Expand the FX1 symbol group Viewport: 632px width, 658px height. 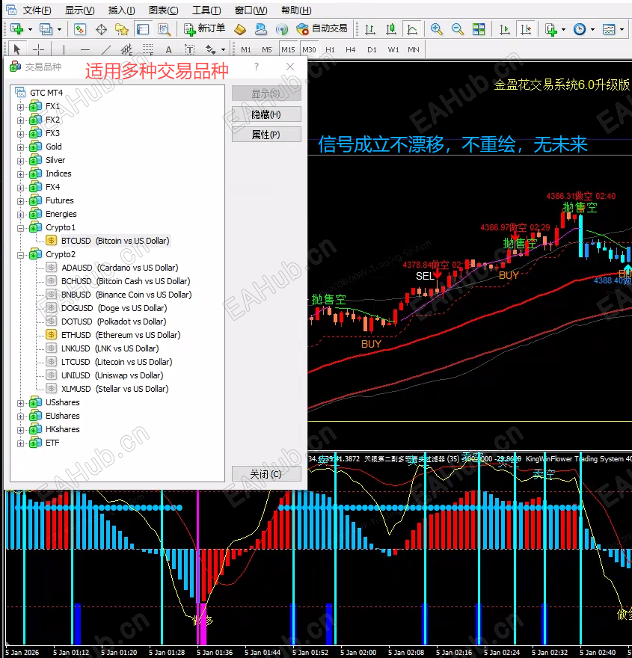point(20,107)
